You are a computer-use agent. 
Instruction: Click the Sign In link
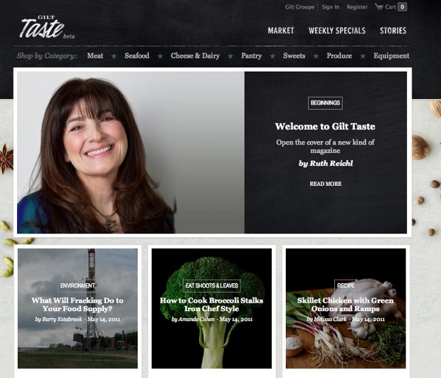tap(331, 7)
